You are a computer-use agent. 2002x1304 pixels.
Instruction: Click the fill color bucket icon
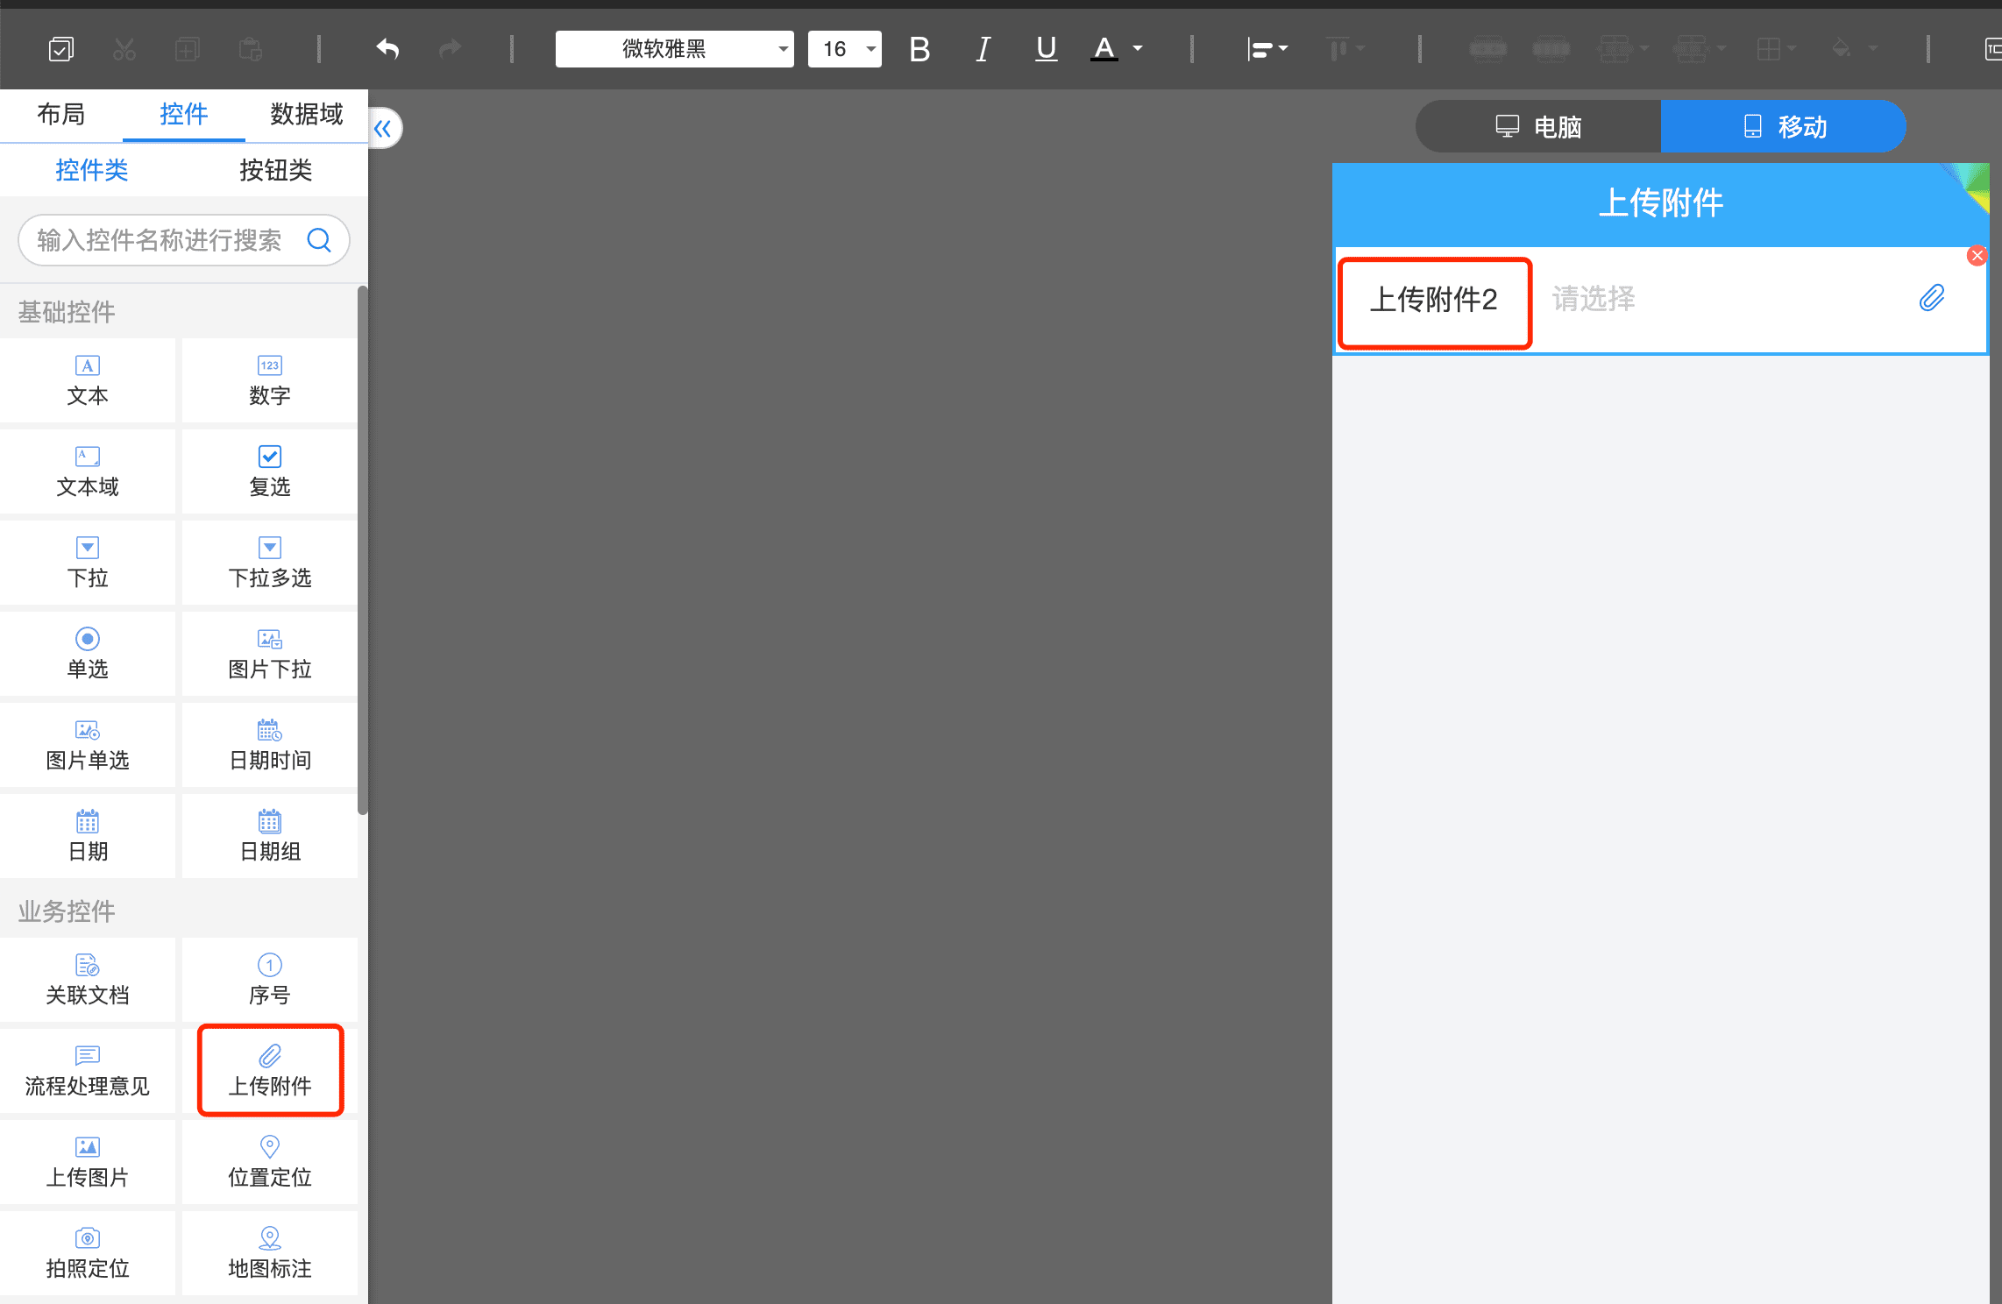(1842, 49)
